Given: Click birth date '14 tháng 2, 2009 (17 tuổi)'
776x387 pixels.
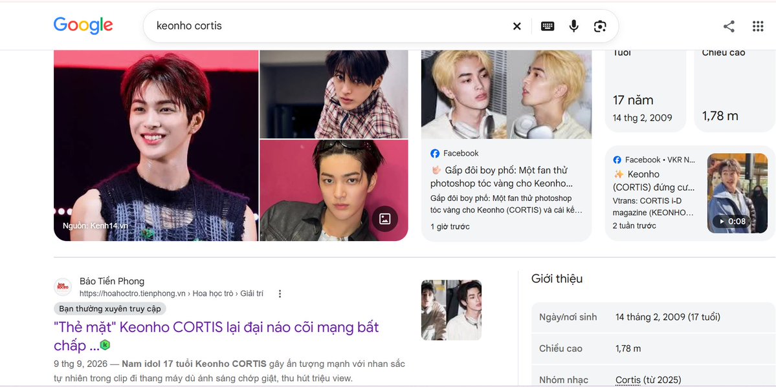Looking at the screenshot, I should pyautogui.click(x=668, y=317).
